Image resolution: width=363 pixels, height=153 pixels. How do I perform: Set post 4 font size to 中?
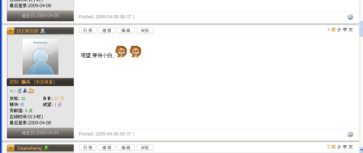click(345, 30)
